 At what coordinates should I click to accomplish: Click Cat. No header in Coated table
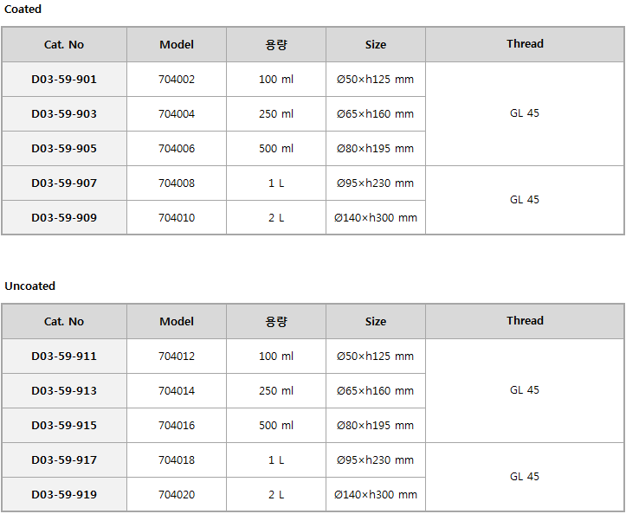(64, 44)
